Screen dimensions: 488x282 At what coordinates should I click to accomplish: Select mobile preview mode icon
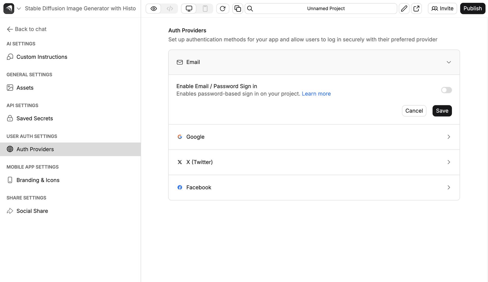205,9
